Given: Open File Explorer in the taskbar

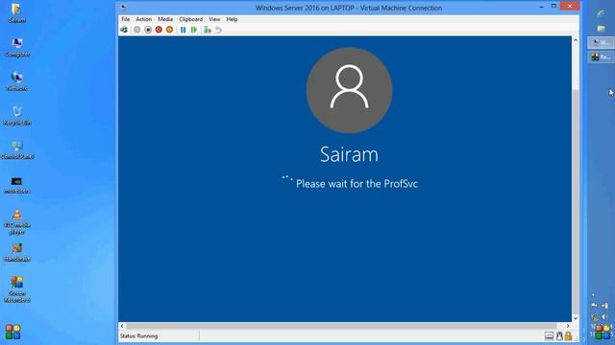Looking at the screenshot, I should 601,28.
